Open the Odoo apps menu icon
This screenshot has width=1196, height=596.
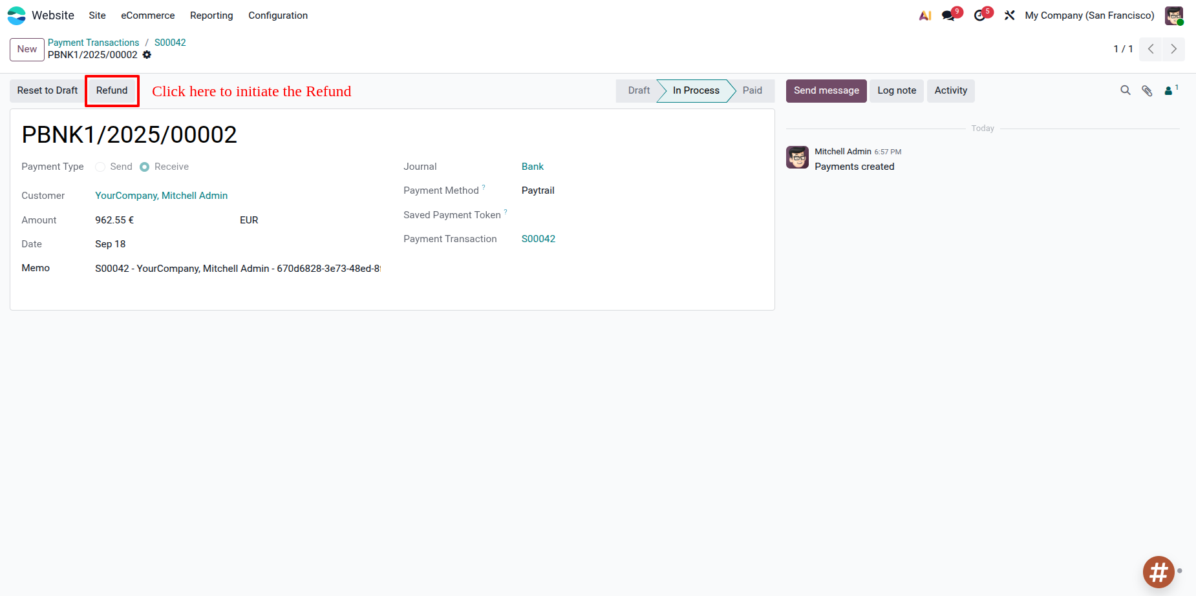[x=16, y=15]
